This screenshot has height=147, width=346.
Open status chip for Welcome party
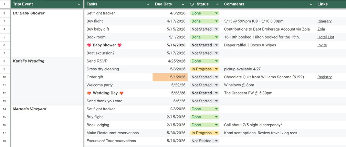tap(205, 85)
